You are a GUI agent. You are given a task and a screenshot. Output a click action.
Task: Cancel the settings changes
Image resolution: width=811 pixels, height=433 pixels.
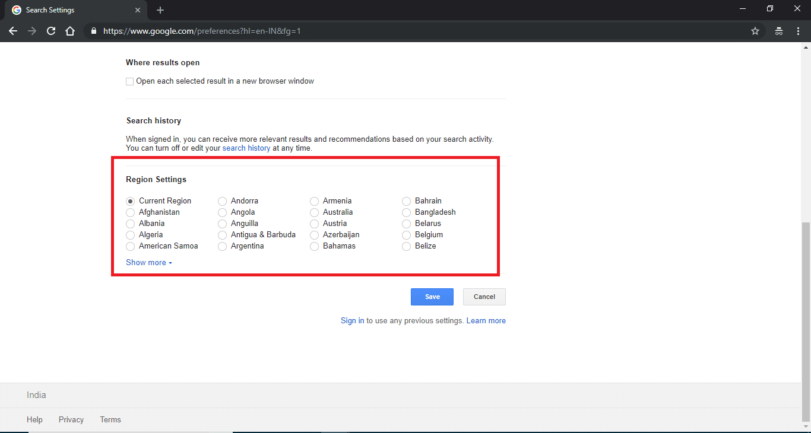484,297
